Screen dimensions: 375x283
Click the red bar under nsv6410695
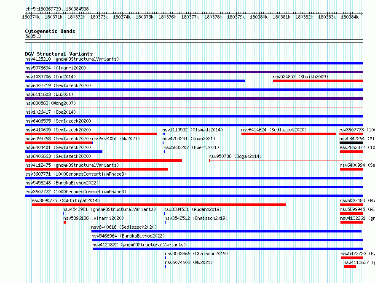(x=91, y=134)
